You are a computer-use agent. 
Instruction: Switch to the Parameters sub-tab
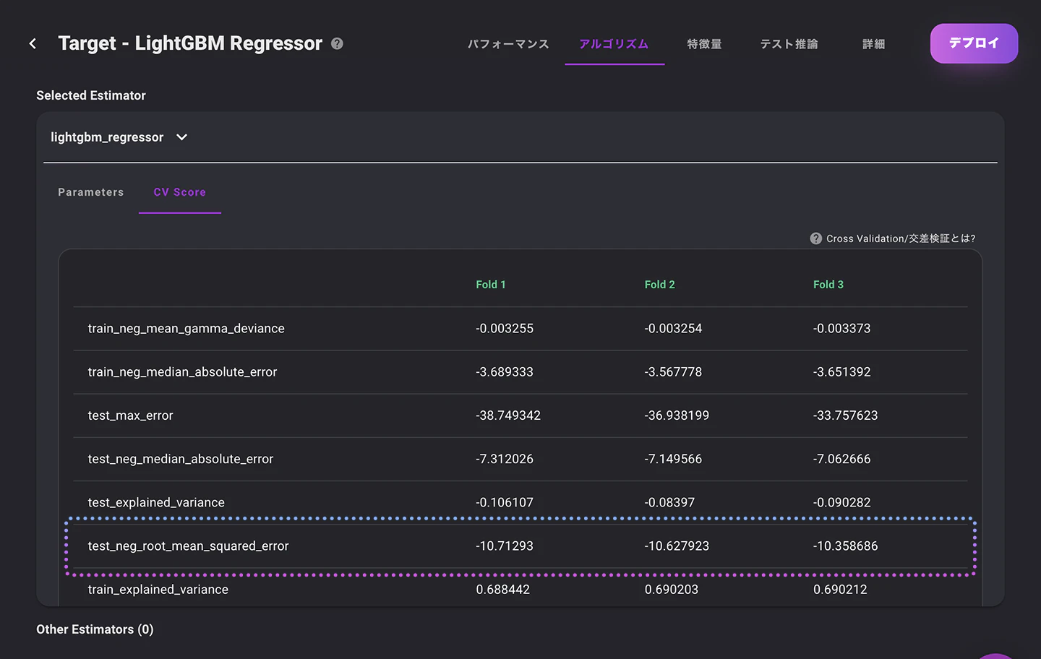point(91,192)
